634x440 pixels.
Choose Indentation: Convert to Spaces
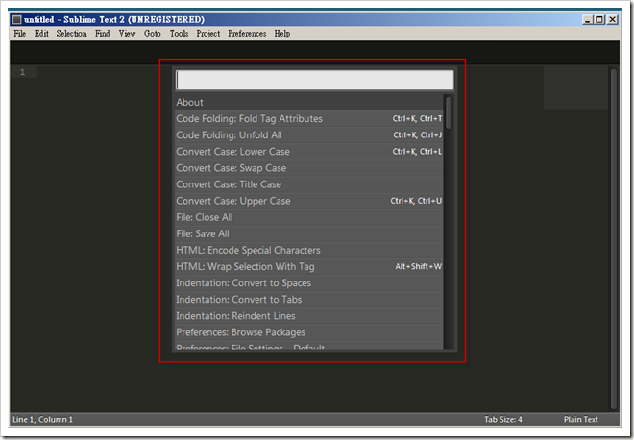point(309,283)
